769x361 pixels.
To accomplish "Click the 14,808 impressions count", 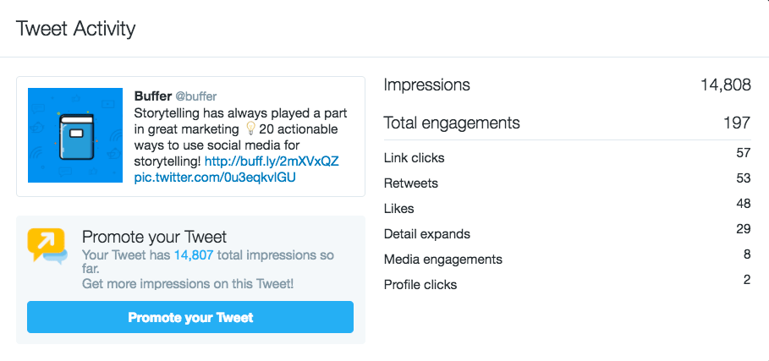I will 725,85.
